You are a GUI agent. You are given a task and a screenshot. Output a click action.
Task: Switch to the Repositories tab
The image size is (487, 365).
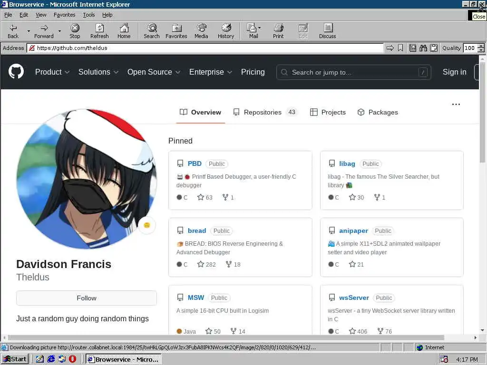pyautogui.click(x=265, y=112)
